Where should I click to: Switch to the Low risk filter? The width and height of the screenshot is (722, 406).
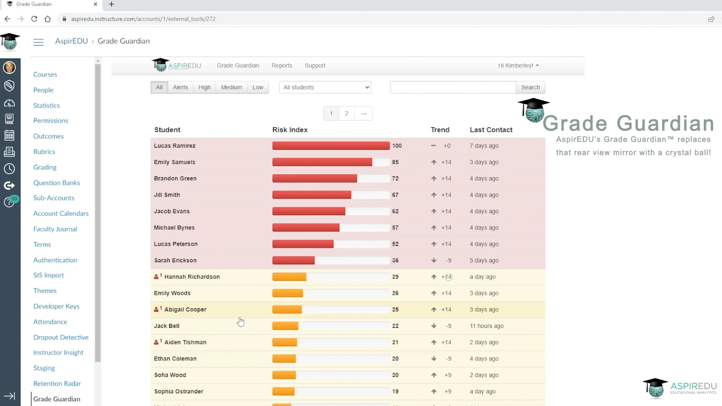click(x=258, y=87)
